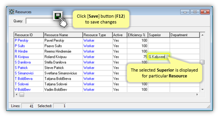
Task: Open the P Perskiy resource link
Action: pos(21,40)
